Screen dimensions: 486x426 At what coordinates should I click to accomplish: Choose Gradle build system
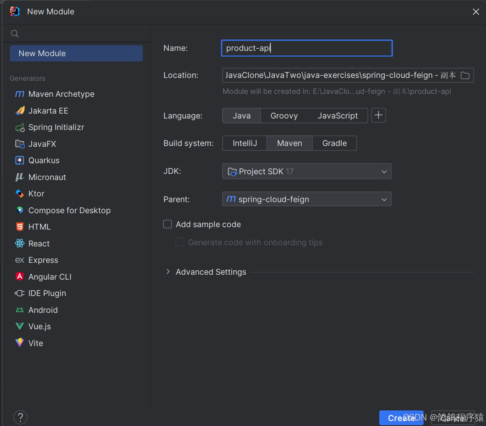(x=335, y=143)
